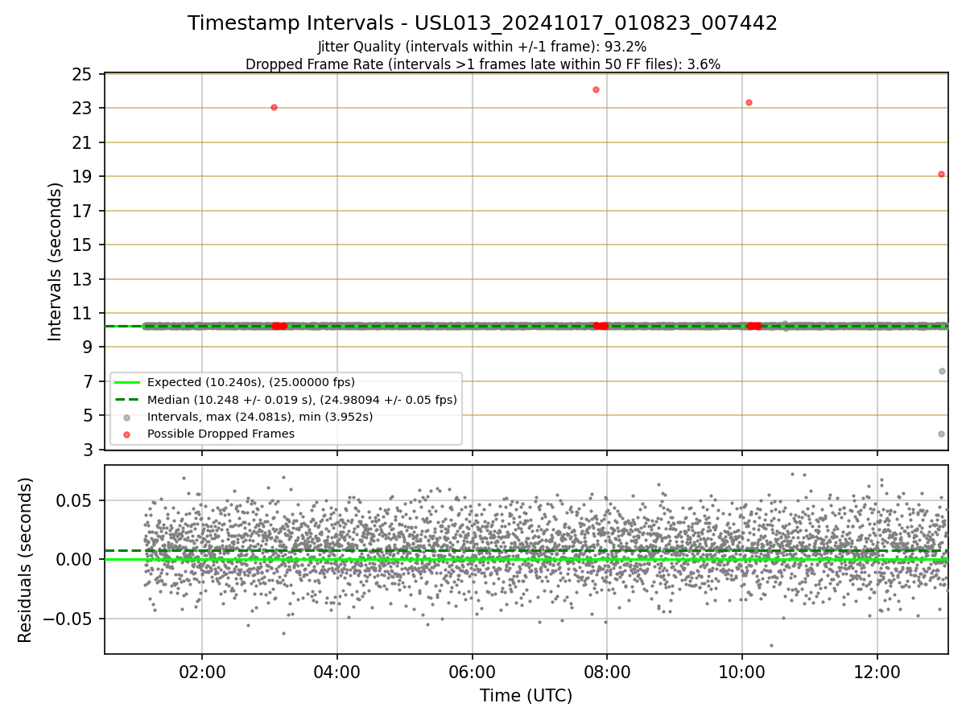The width and height of the screenshot is (966, 724).
Task: Click the red dot cluster on the median line near 03:00
Action: click(x=279, y=326)
